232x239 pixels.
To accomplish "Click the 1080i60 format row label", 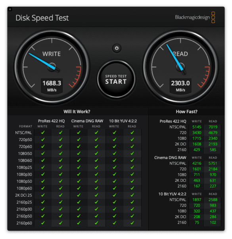I will point(25,161).
